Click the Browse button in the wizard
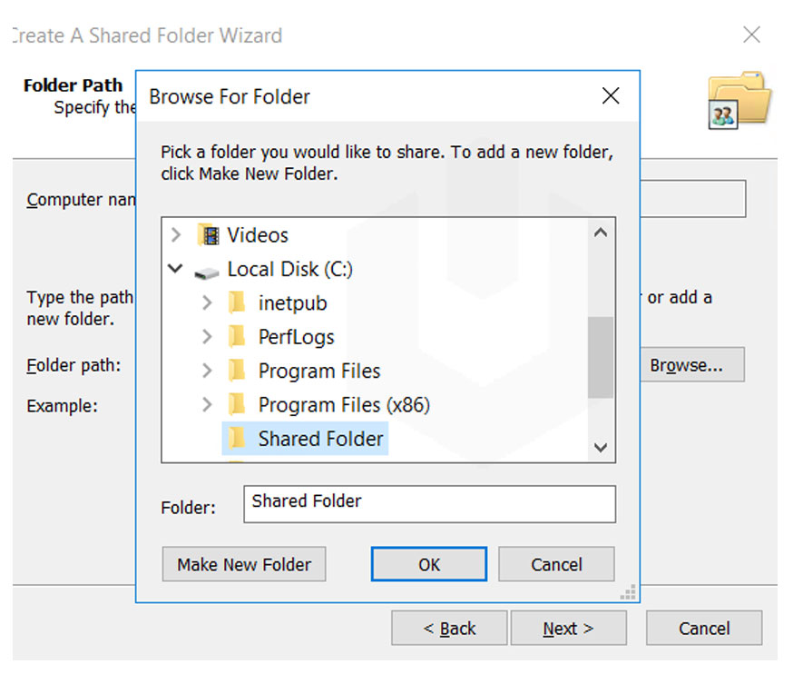 click(x=691, y=364)
